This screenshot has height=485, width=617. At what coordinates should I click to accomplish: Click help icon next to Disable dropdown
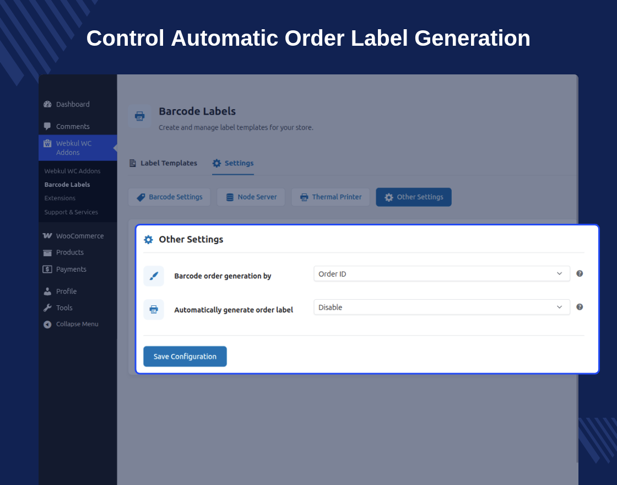click(x=580, y=307)
